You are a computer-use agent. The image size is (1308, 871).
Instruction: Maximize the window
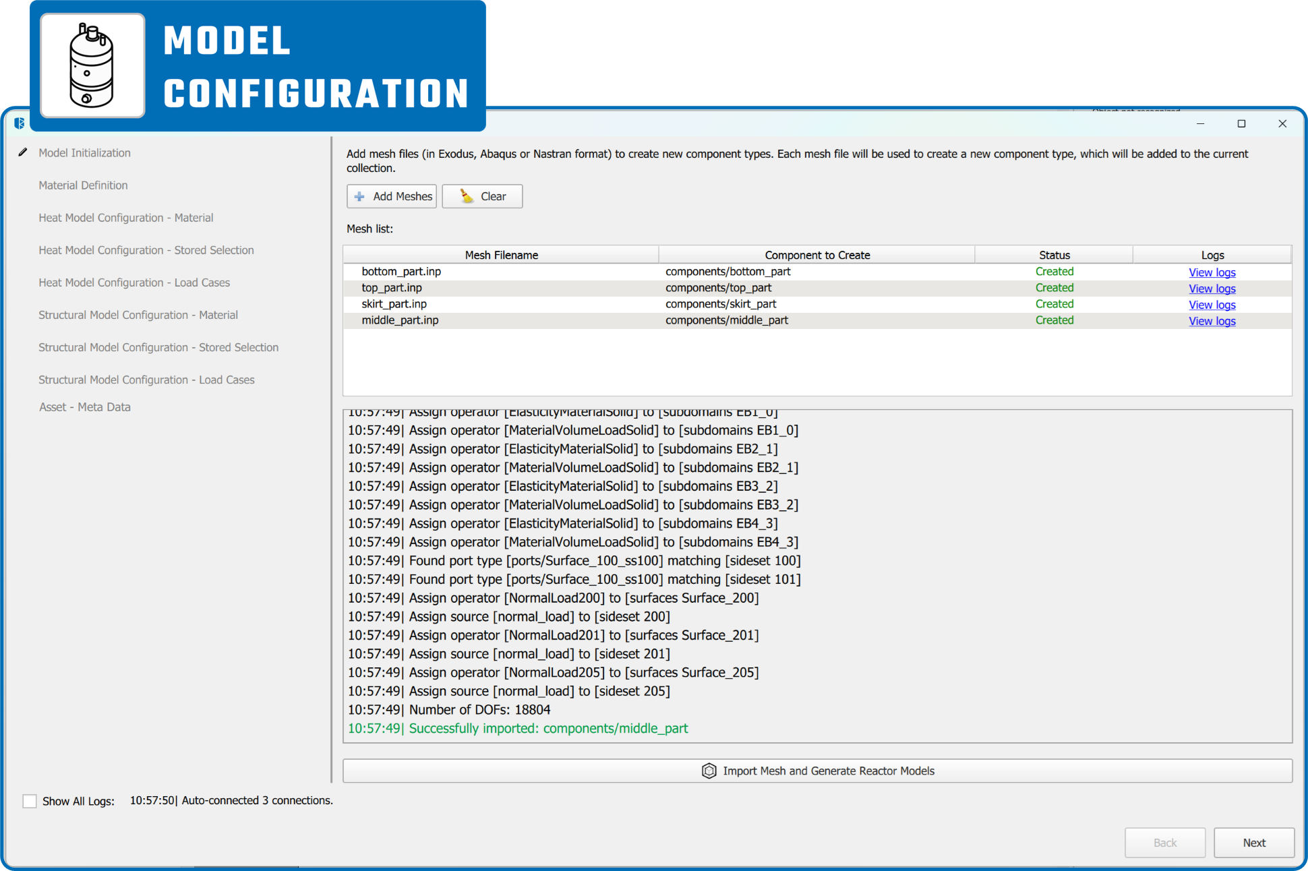[1241, 123]
